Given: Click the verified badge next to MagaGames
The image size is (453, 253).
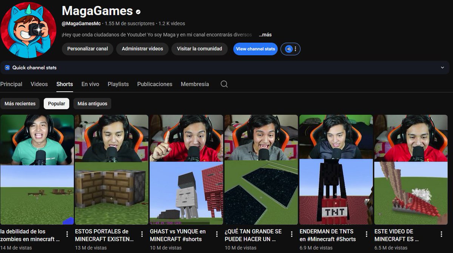Looking at the screenshot, I should pyautogui.click(x=139, y=12).
